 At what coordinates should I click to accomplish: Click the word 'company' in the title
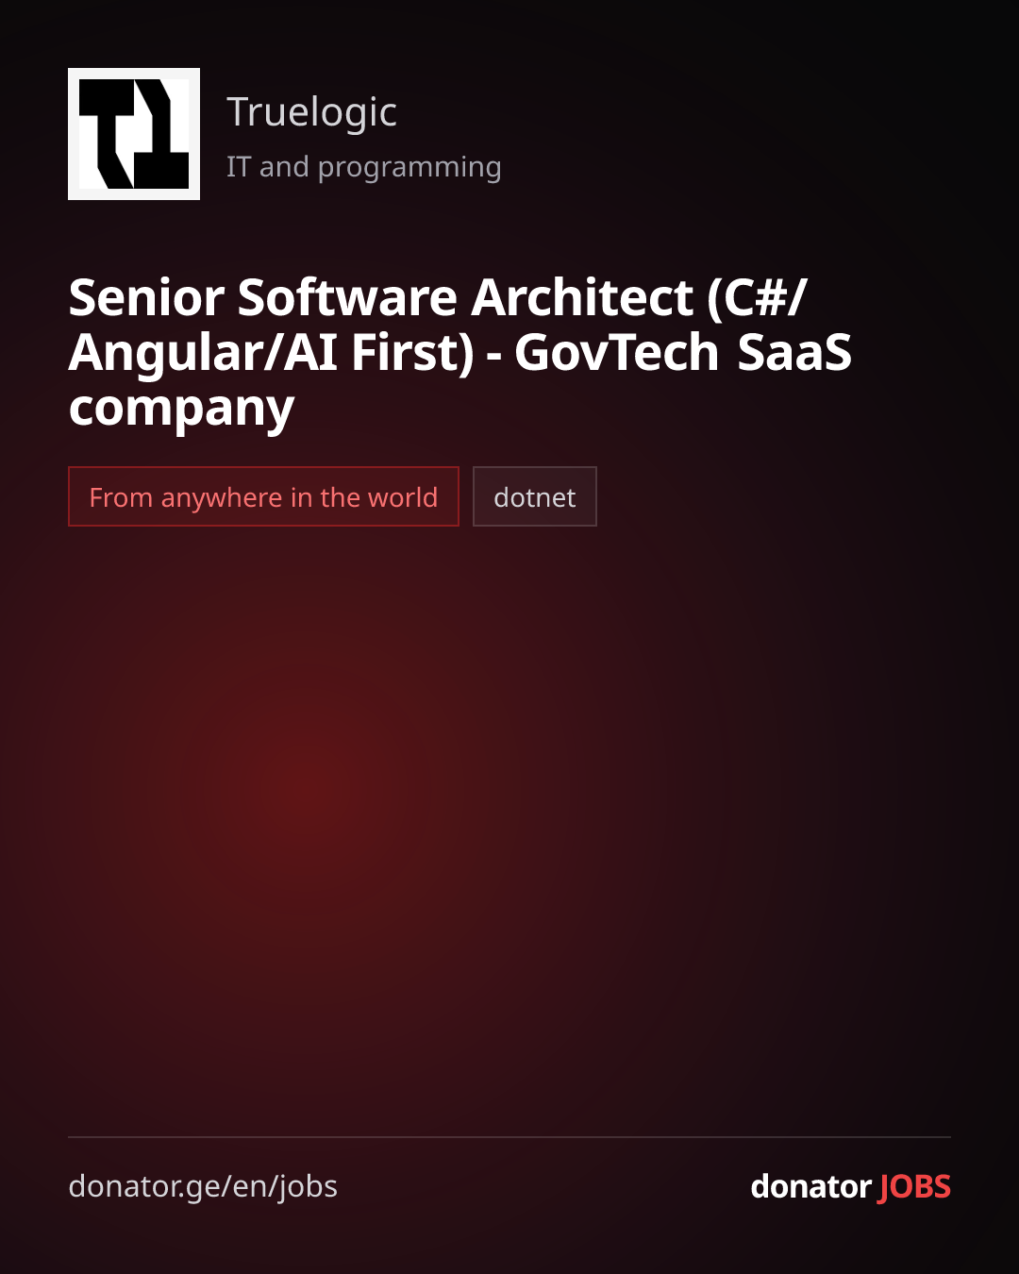click(x=181, y=409)
